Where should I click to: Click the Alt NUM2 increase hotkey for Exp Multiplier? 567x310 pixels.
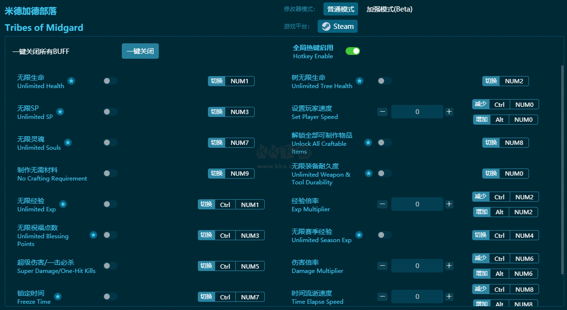coord(505,212)
